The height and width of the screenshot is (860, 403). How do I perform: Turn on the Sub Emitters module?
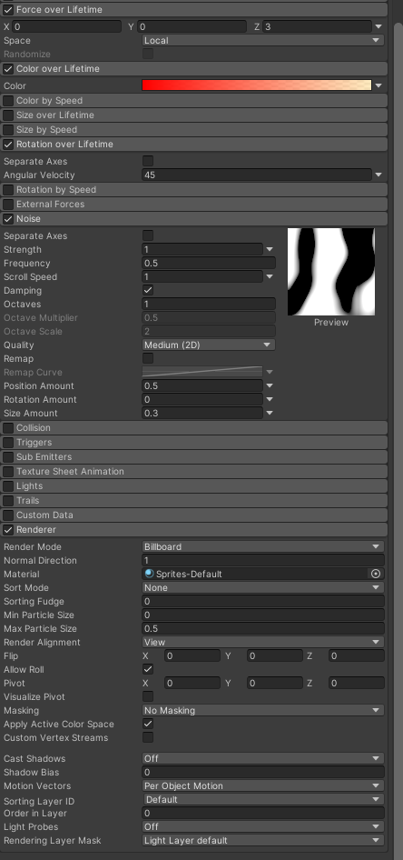click(8, 457)
